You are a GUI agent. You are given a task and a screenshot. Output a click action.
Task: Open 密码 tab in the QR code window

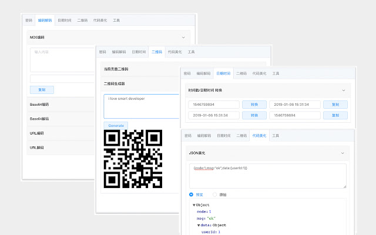[103, 52]
